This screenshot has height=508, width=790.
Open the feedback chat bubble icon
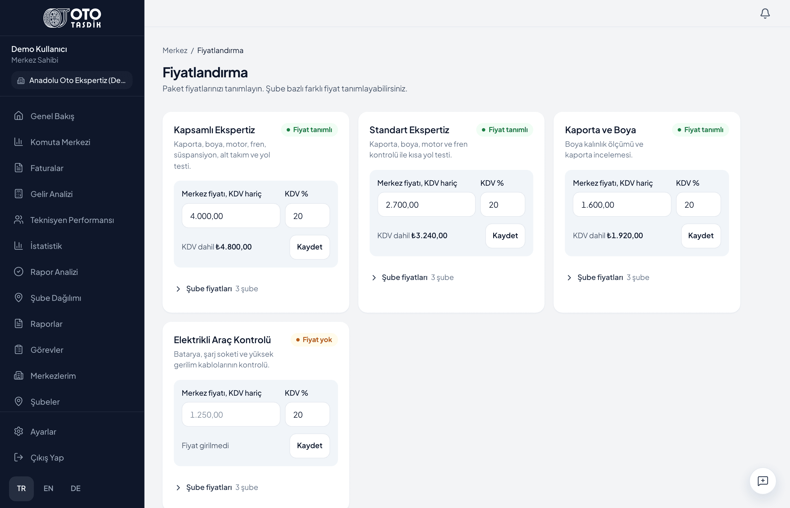[x=763, y=481]
